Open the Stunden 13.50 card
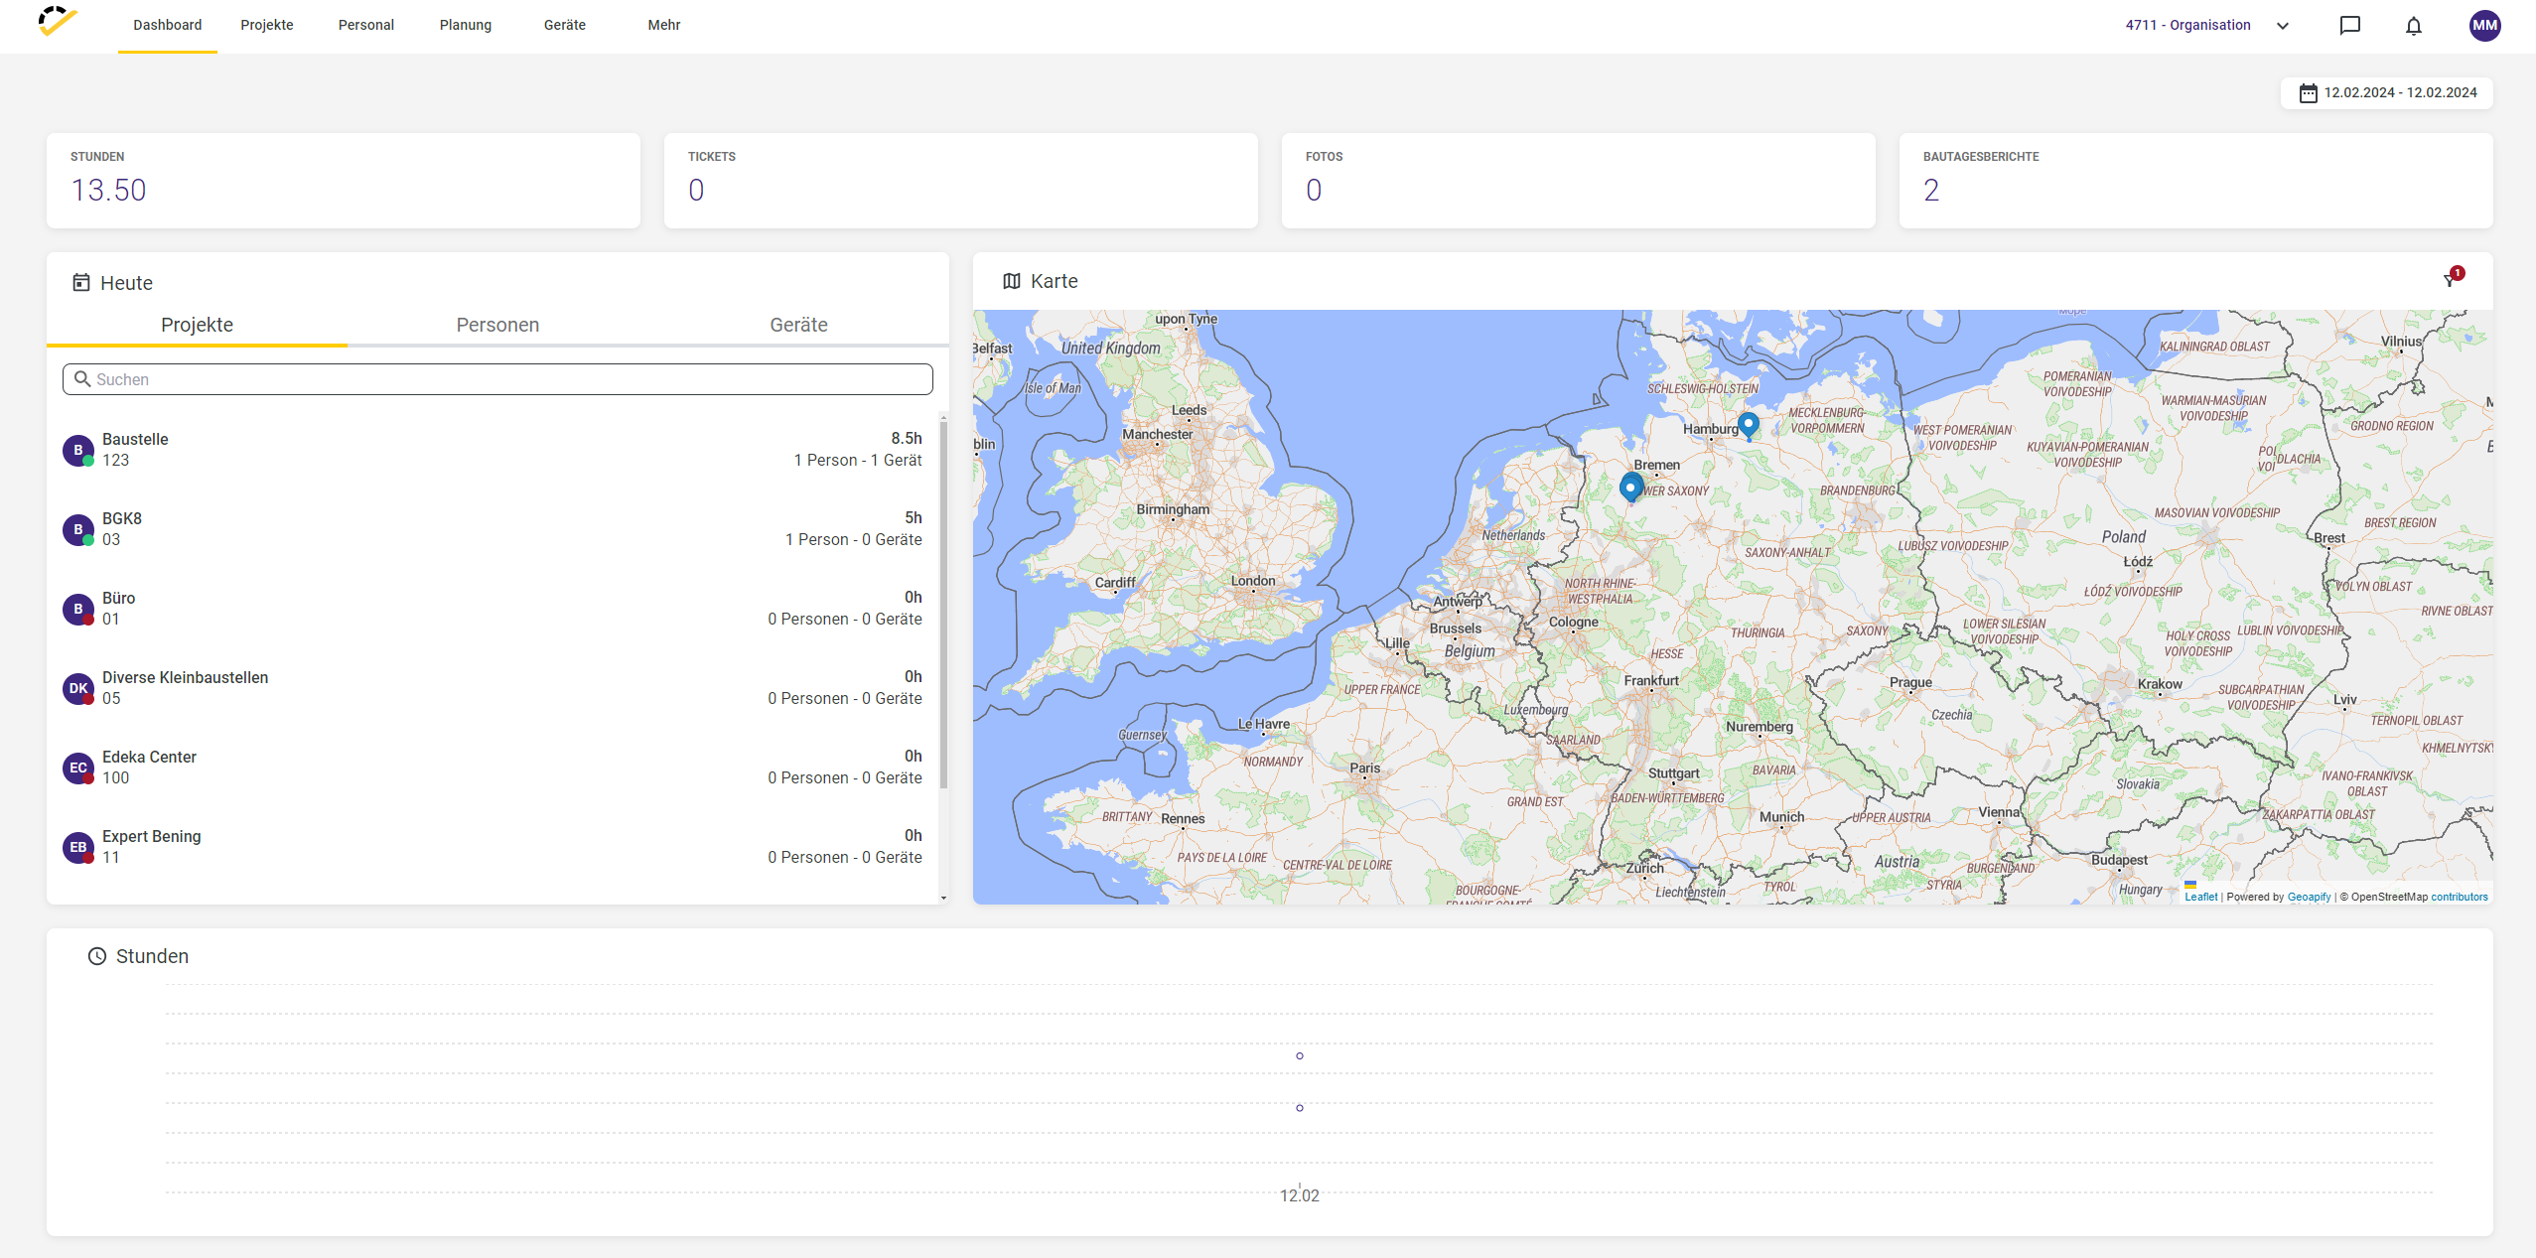The width and height of the screenshot is (2536, 1258). (344, 181)
